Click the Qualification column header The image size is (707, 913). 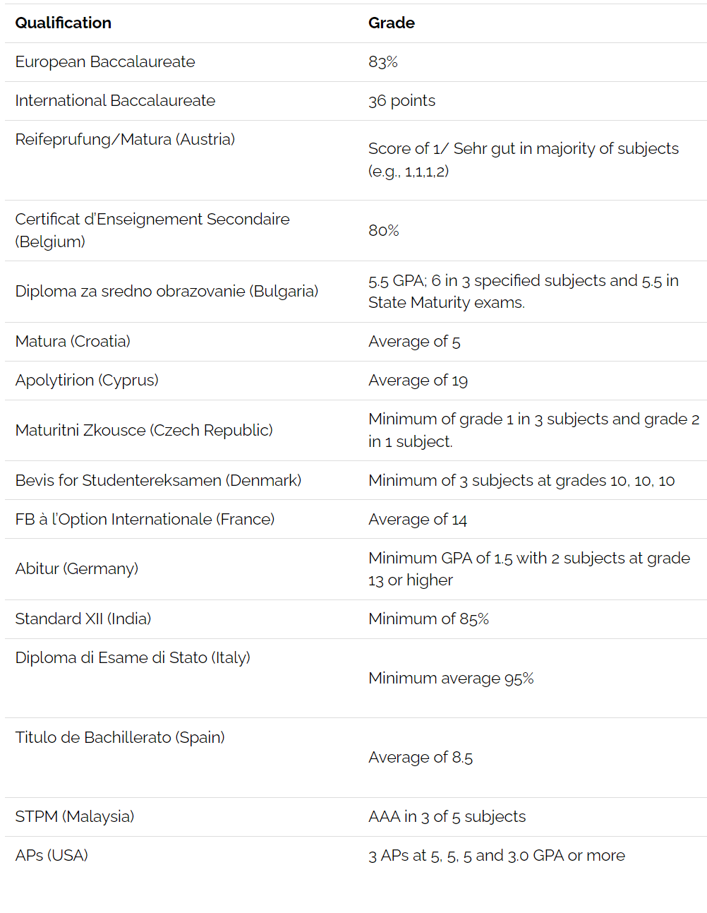click(64, 23)
